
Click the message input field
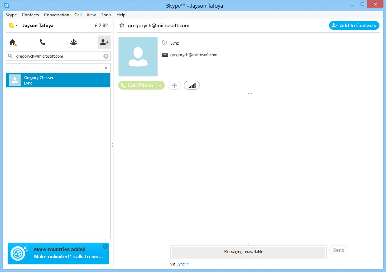[x=249, y=252]
